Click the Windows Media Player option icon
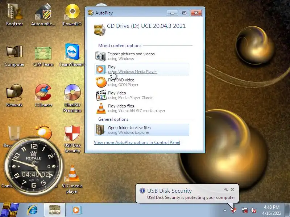The image size is (290, 217). coord(100,69)
